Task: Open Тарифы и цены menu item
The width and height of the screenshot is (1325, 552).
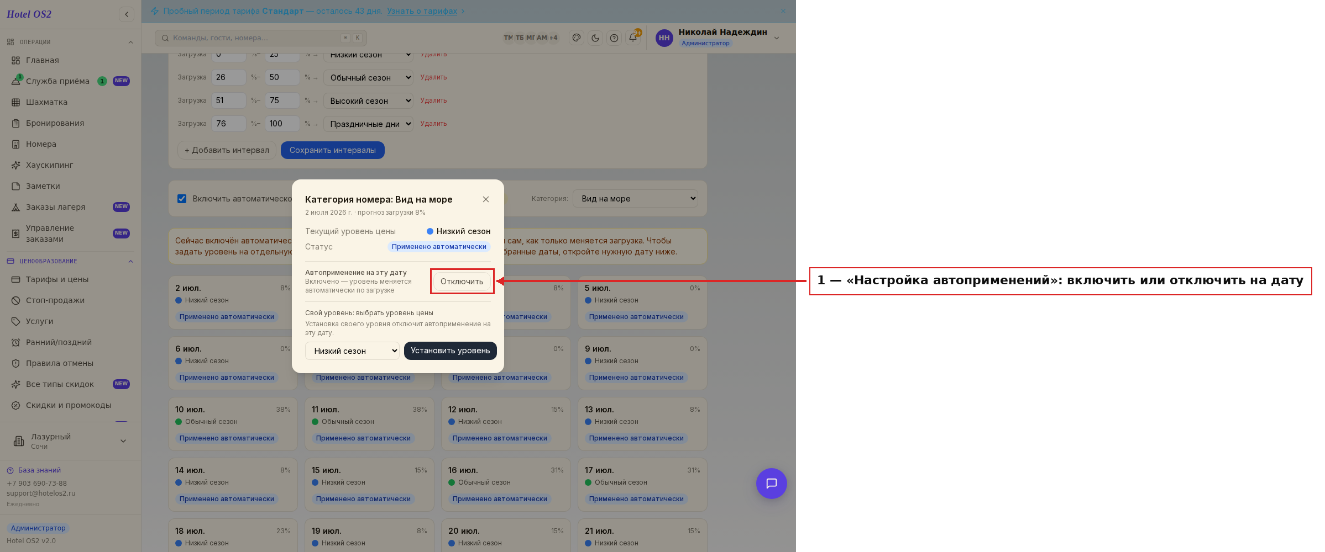Action: click(57, 279)
